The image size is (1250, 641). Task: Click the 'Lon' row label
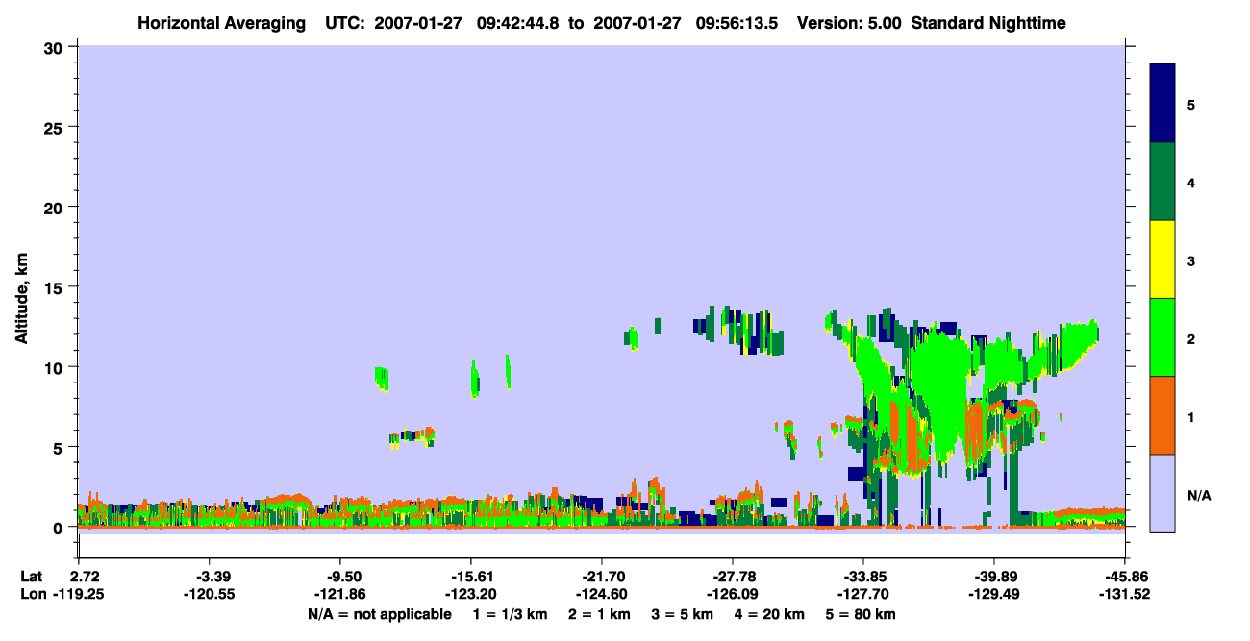point(32,594)
